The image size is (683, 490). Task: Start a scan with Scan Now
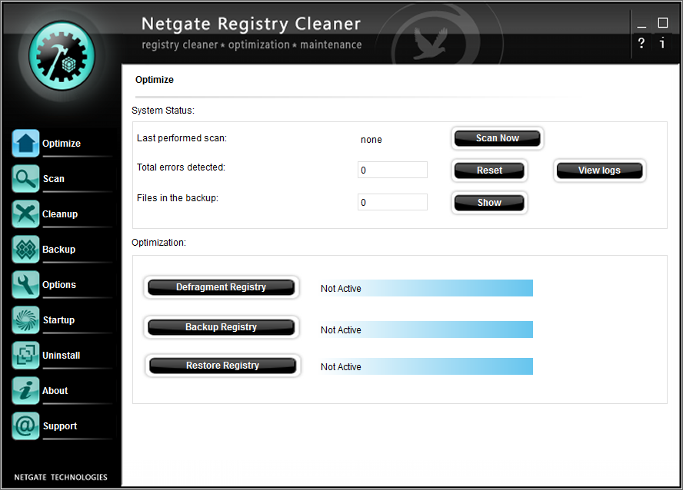pyautogui.click(x=497, y=138)
